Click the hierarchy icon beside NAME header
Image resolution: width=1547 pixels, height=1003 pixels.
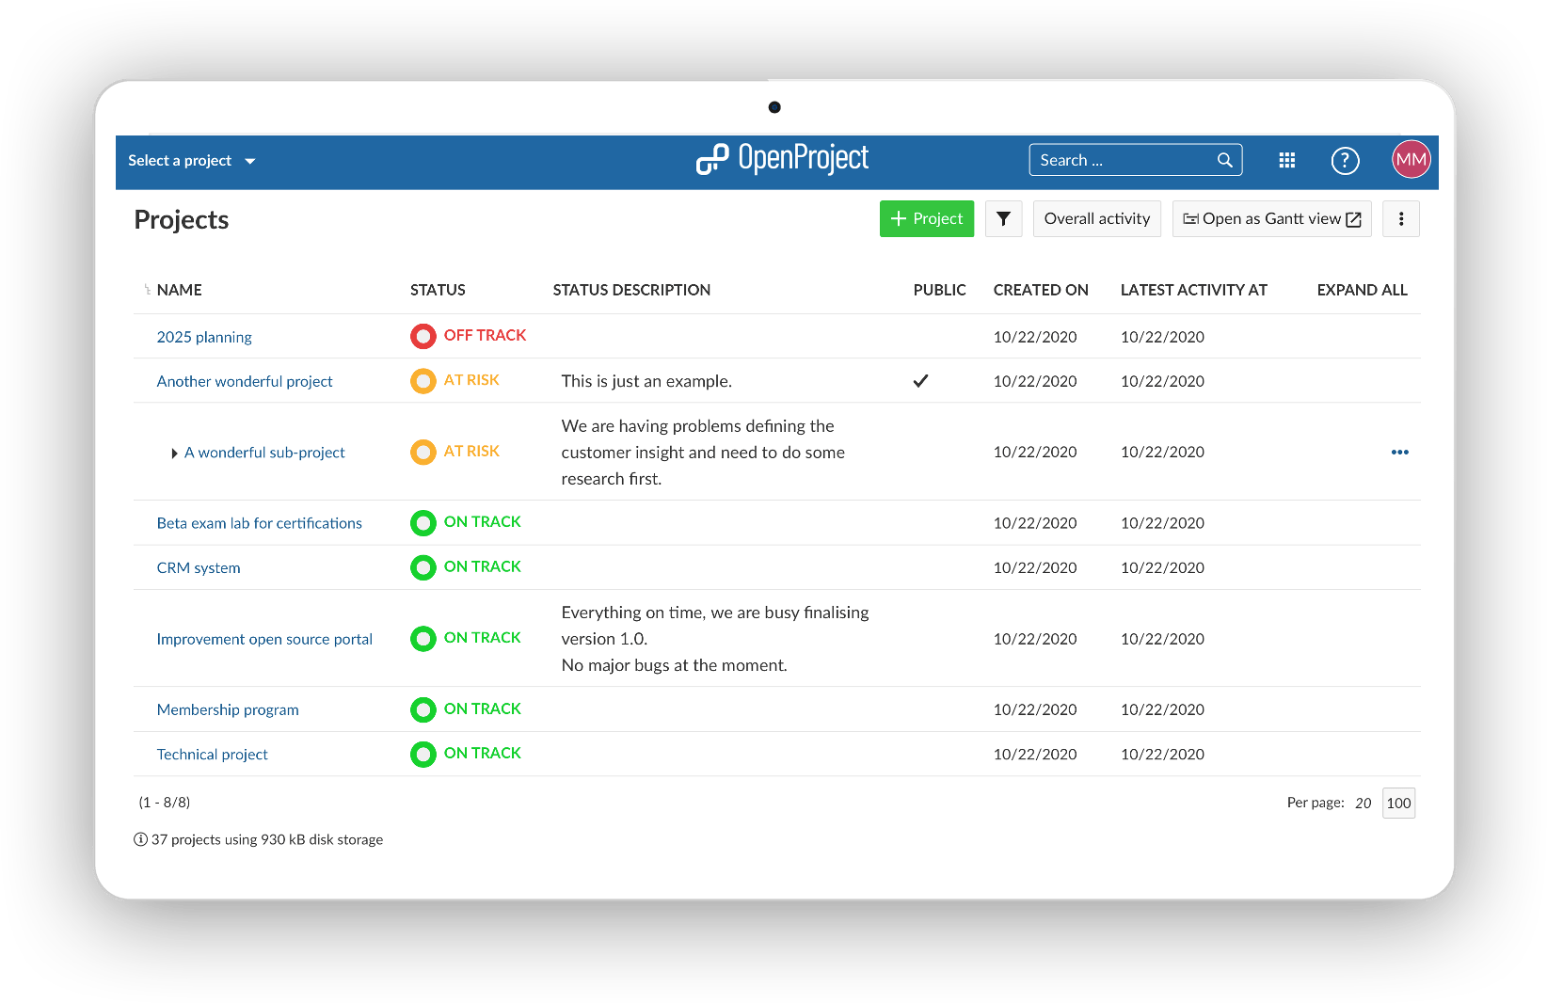point(147,290)
